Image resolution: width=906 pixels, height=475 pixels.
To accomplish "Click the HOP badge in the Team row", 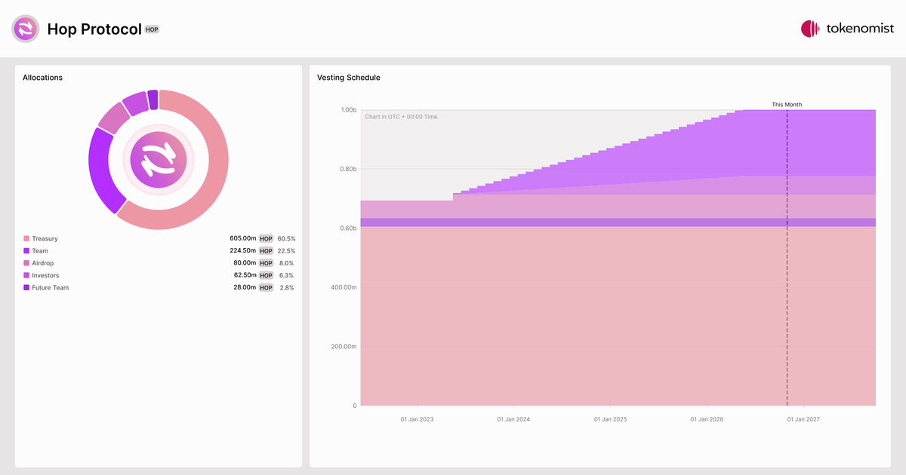I will (266, 250).
